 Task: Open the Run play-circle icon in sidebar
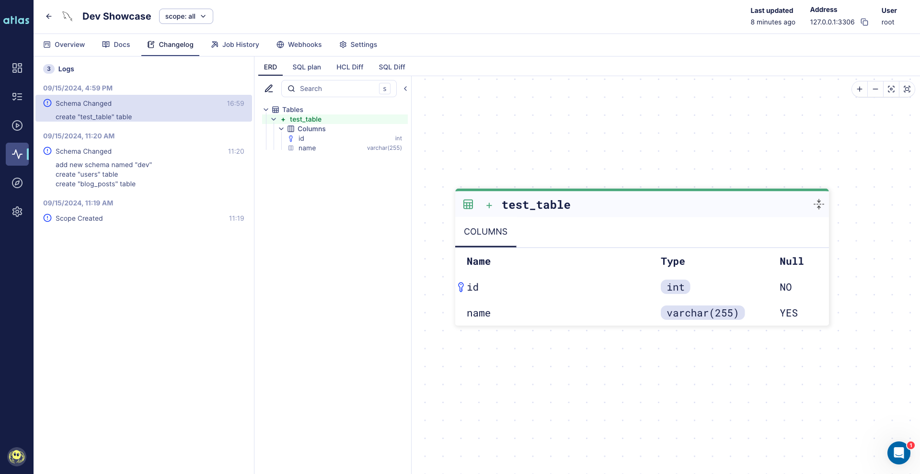tap(17, 125)
